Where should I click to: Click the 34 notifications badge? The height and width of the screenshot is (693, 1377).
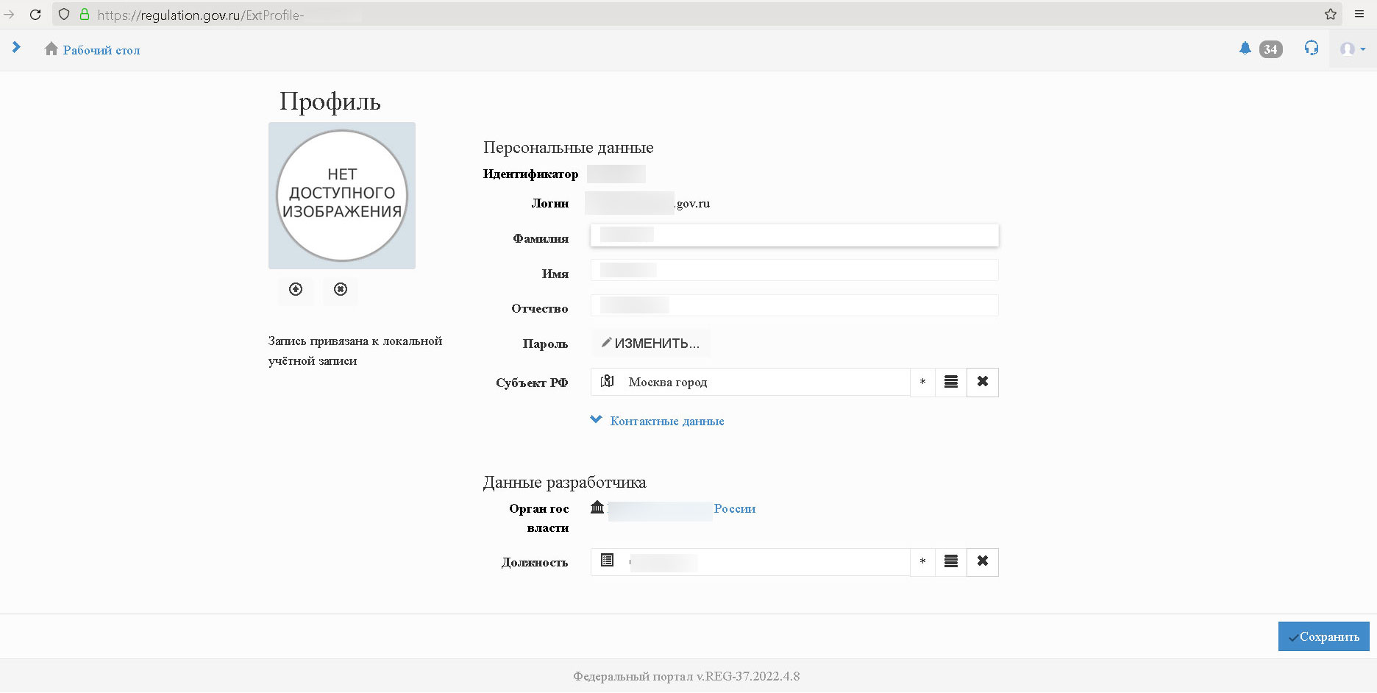coord(1270,49)
